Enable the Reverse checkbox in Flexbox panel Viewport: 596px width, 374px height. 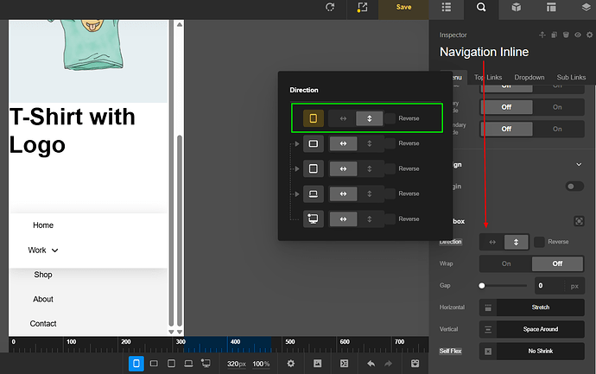[539, 242]
